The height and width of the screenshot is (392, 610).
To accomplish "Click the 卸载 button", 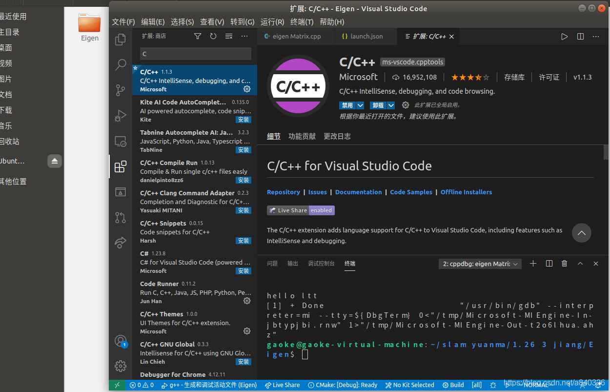I will click(378, 105).
